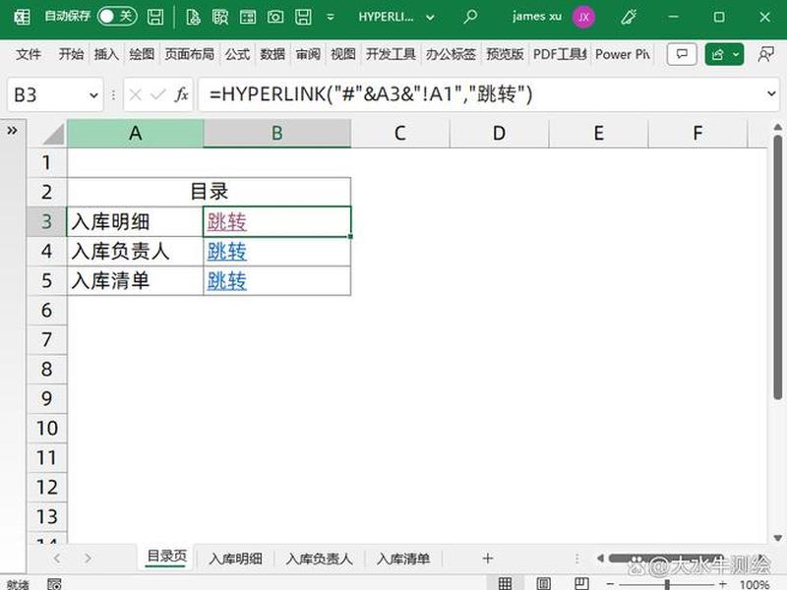This screenshot has width=787, height=590.
Task: Open the PDF工具 ribbon tab
Action: (560, 54)
